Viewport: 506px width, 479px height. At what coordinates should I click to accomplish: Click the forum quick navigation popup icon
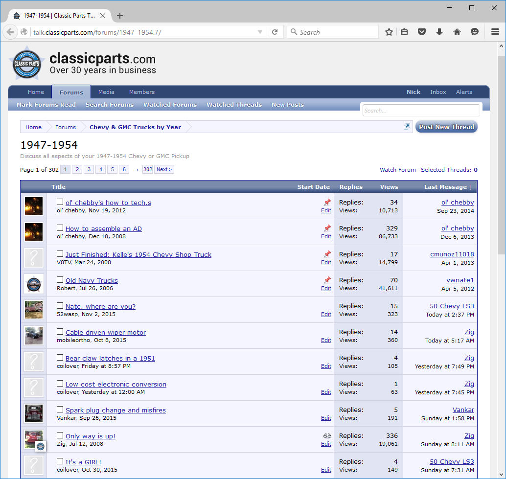coord(406,127)
